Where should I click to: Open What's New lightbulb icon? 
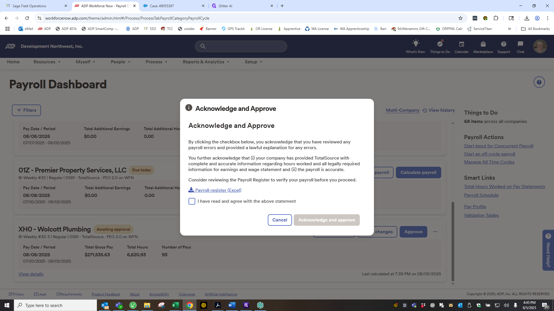click(x=415, y=46)
